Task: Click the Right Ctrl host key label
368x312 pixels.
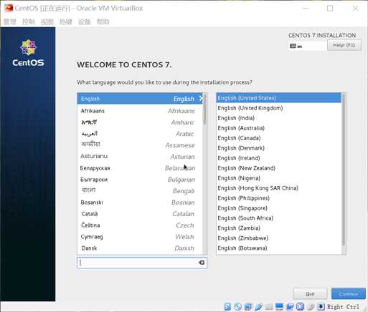Action: [x=343, y=307]
